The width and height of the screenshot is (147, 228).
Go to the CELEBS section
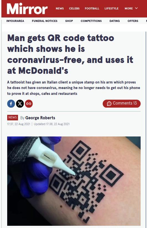[x=74, y=8]
